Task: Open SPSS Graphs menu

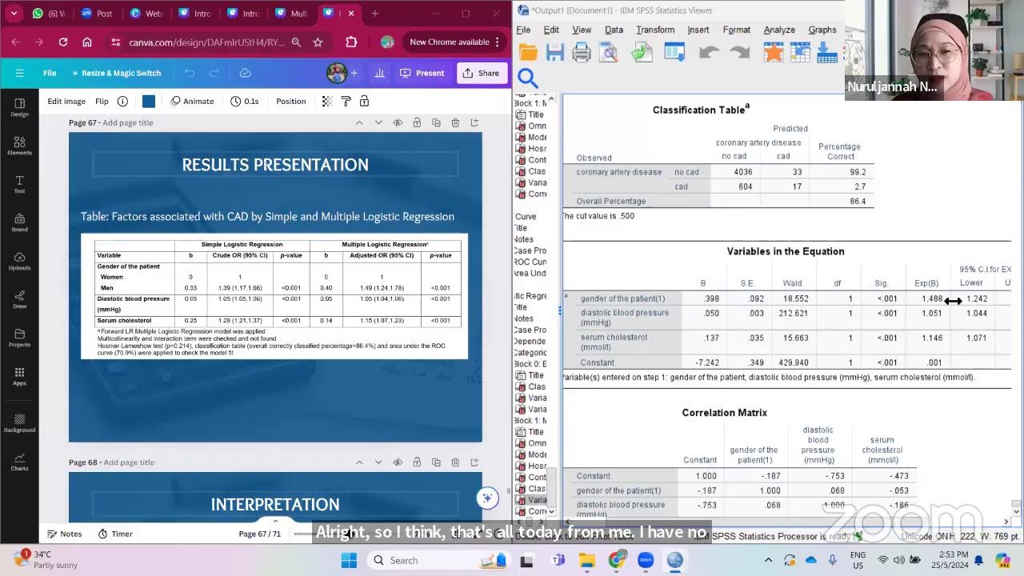Action: pyautogui.click(x=822, y=30)
